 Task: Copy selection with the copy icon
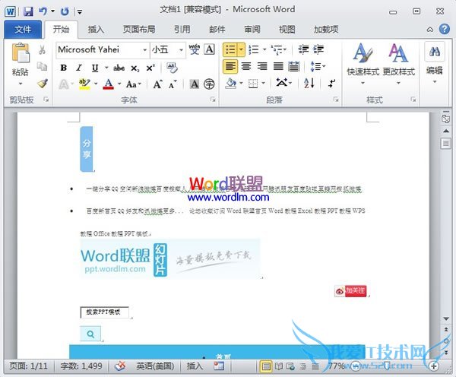42,67
